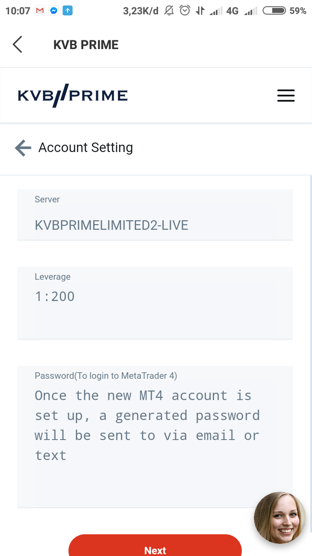Click the KVB Prime logo
This screenshot has width=312, height=556.
click(73, 96)
